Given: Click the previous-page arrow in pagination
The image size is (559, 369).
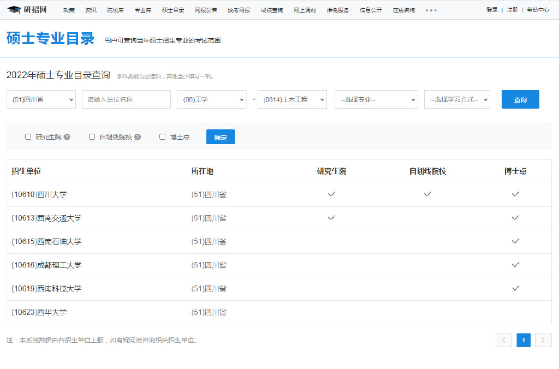Looking at the screenshot, I should click(504, 340).
